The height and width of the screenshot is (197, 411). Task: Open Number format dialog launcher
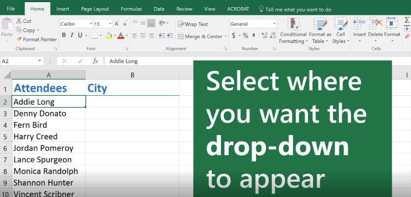(x=274, y=48)
